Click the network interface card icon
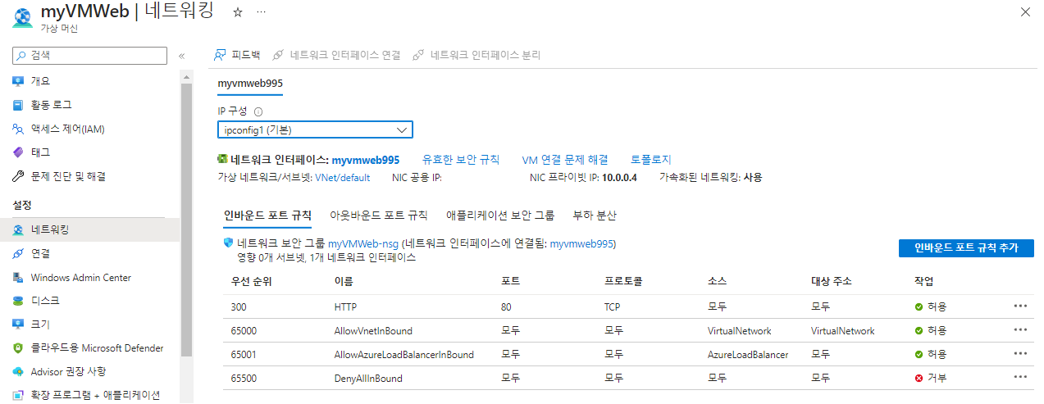 pyautogui.click(x=222, y=160)
